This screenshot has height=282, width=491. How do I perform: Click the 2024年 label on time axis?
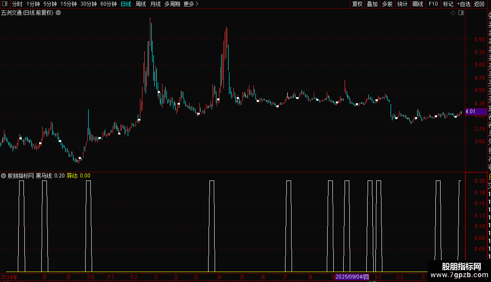(x=9, y=277)
